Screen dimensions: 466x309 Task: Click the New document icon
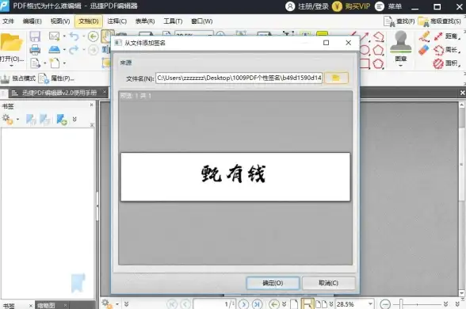(55, 63)
